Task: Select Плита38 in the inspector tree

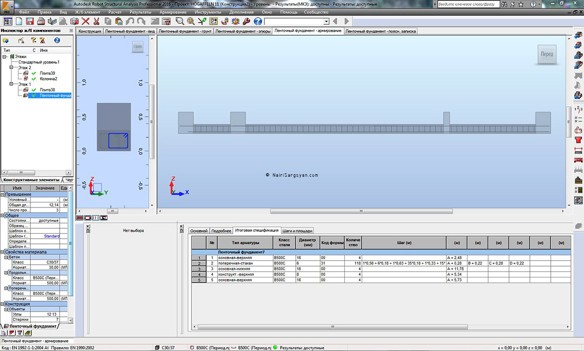Action: pos(47,89)
